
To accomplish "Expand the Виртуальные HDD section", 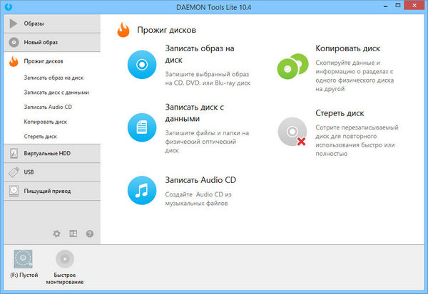I will (50, 153).
